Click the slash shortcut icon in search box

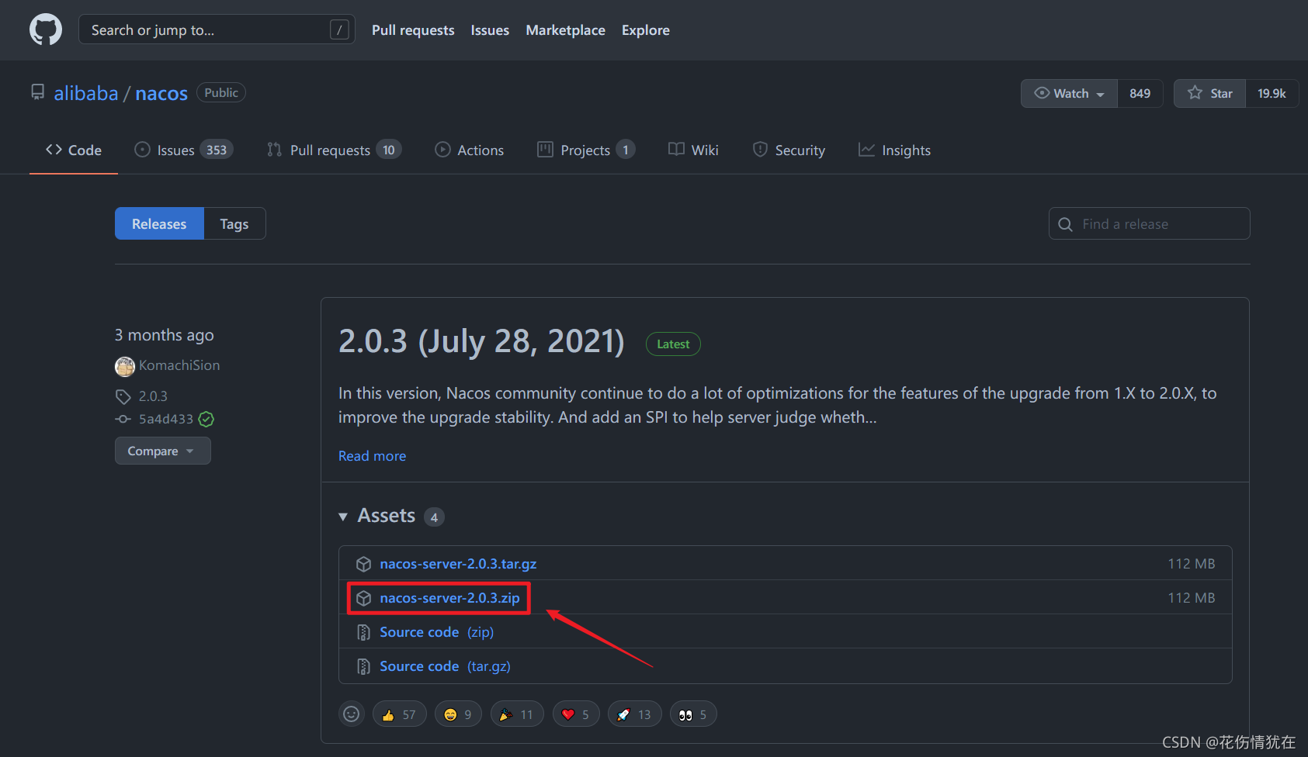(x=339, y=30)
